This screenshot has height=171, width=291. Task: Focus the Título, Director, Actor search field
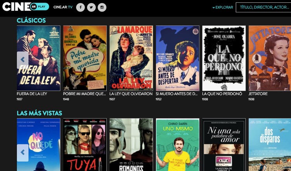click(263, 7)
